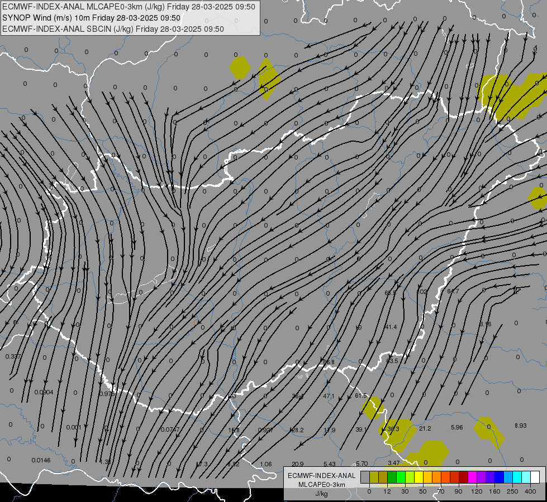Click the map value 17.9
This screenshot has height=502, width=547.
[329, 430]
